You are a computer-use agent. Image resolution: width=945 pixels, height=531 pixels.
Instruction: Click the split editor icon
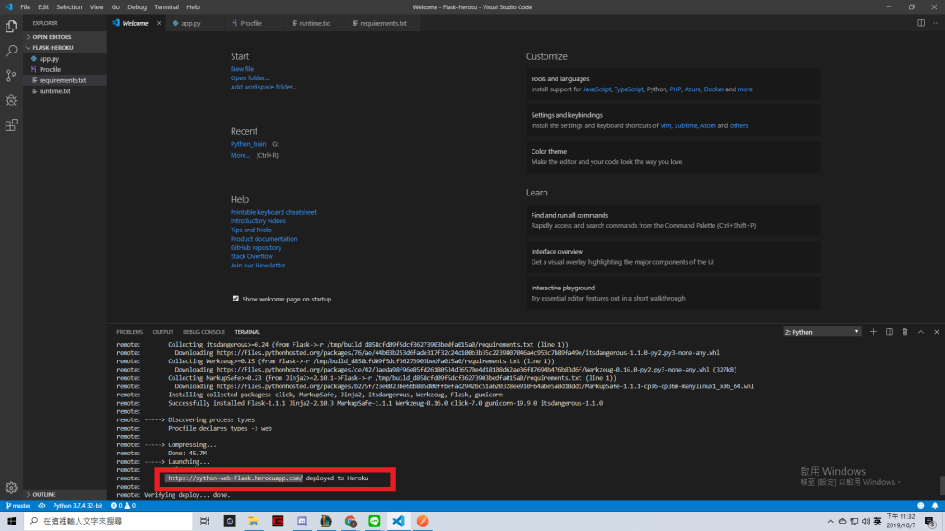(x=921, y=23)
